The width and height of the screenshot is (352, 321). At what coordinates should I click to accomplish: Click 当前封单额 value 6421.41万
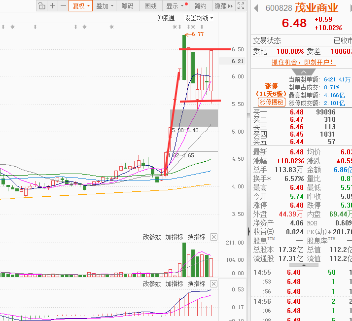click(x=337, y=79)
